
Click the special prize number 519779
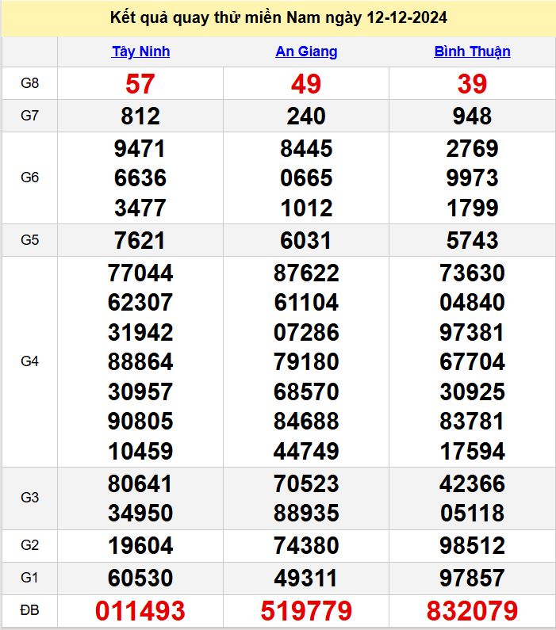[x=306, y=611]
